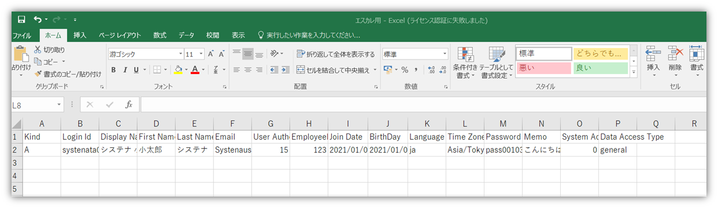
Task: Open phonetic guide (ふりがな) icon
Action: click(x=216, y=70)
